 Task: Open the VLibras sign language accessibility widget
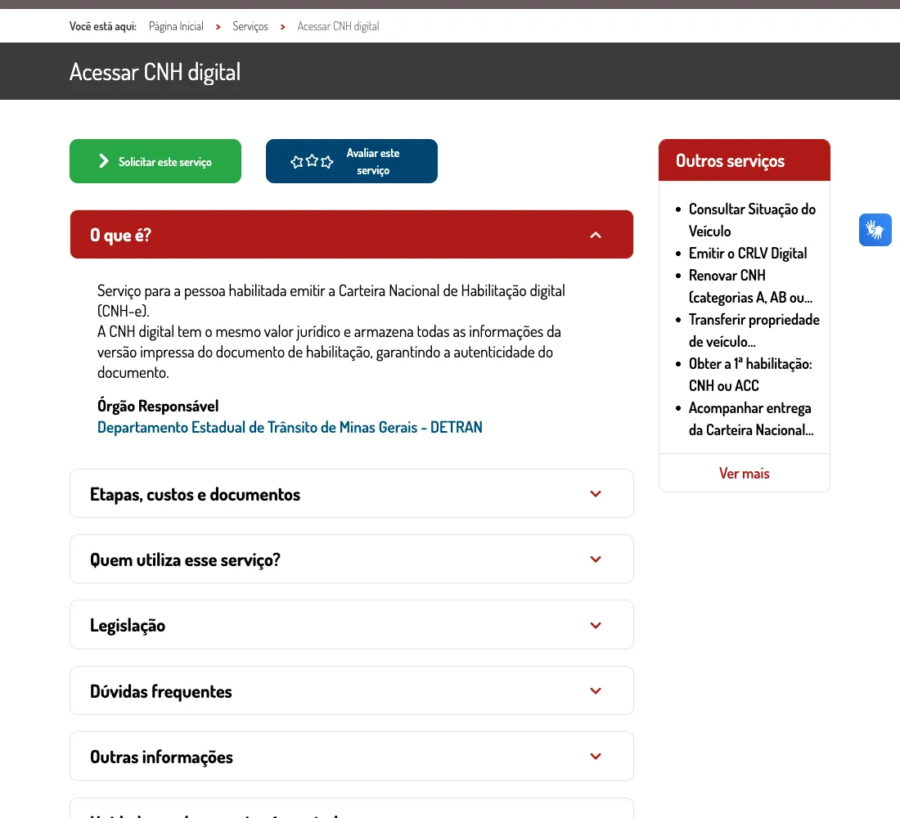point(875,230)
